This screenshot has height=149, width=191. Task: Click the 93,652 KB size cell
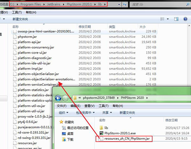[x=149, y=69]
